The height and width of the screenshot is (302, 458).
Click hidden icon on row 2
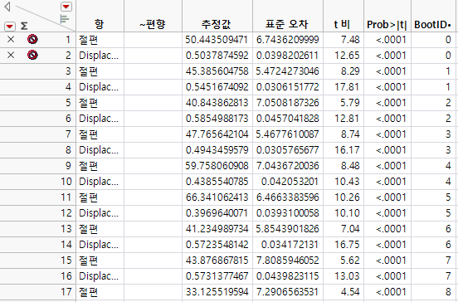pyautogui.click(x=32, y=55)
